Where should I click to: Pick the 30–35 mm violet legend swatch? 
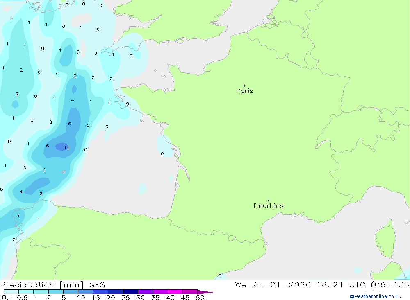pos(145,292)
